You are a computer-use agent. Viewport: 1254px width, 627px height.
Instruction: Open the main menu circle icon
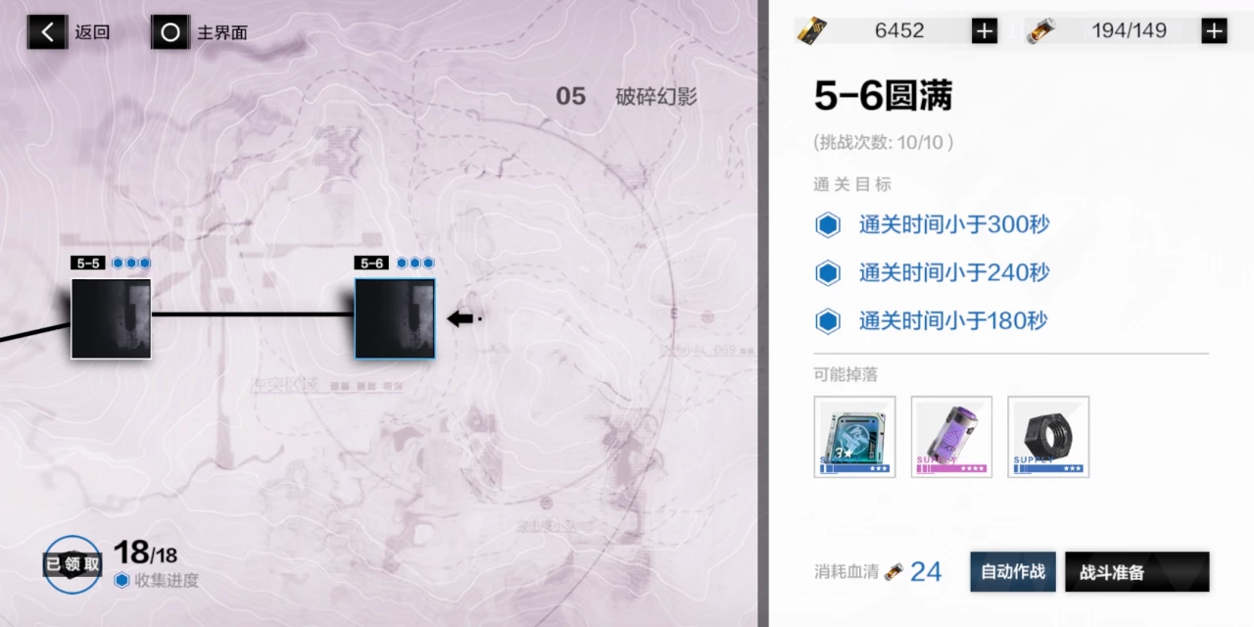pyautogui.click(x=170, y=31)
